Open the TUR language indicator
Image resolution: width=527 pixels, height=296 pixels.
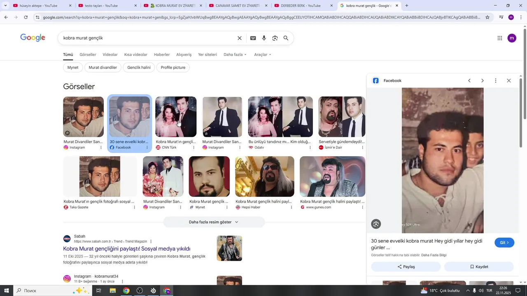(x=490, y=291)
